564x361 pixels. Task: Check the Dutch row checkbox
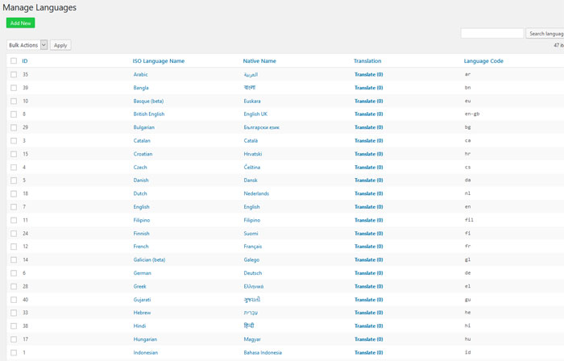14,193
